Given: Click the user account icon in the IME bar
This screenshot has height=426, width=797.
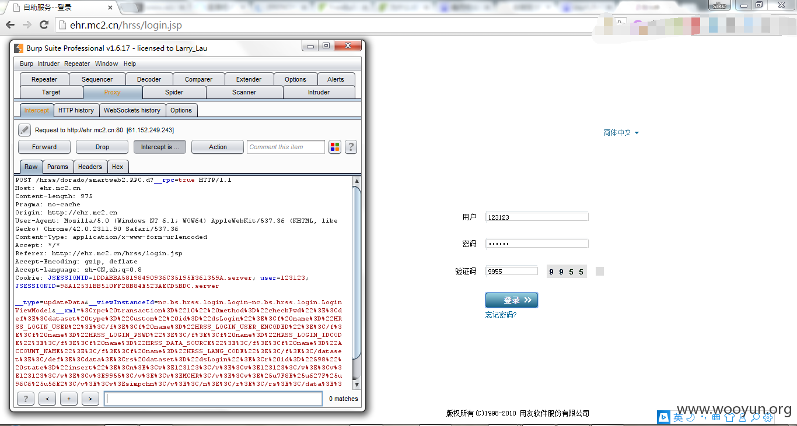Looking at the screenshot, I should (743, 417).
